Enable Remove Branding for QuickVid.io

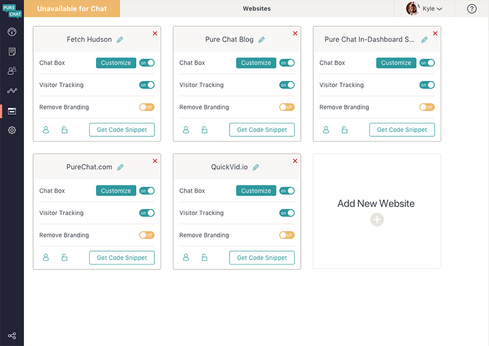pos(287,235)
